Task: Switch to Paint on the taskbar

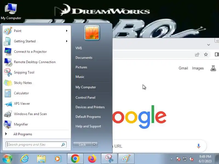Action: tap(126, 159)
